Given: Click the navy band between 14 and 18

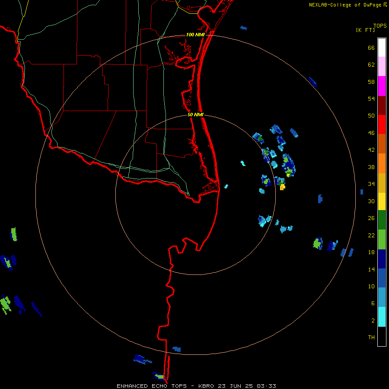Looking at the screenshot, I should [x=382, y=259].
